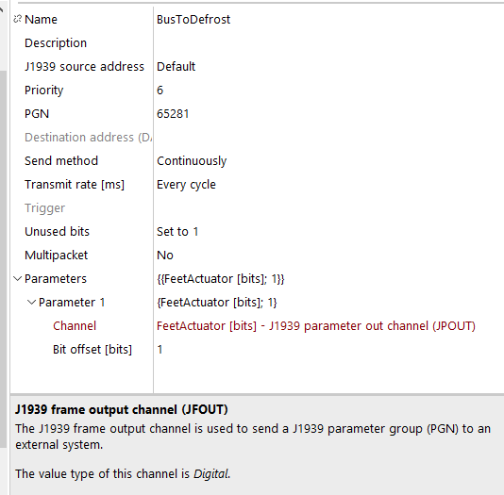This screenshot has height=495, width=504.
Task: Click the link icon beside Name
Action: pyautogui.click(x=17, y=19)
